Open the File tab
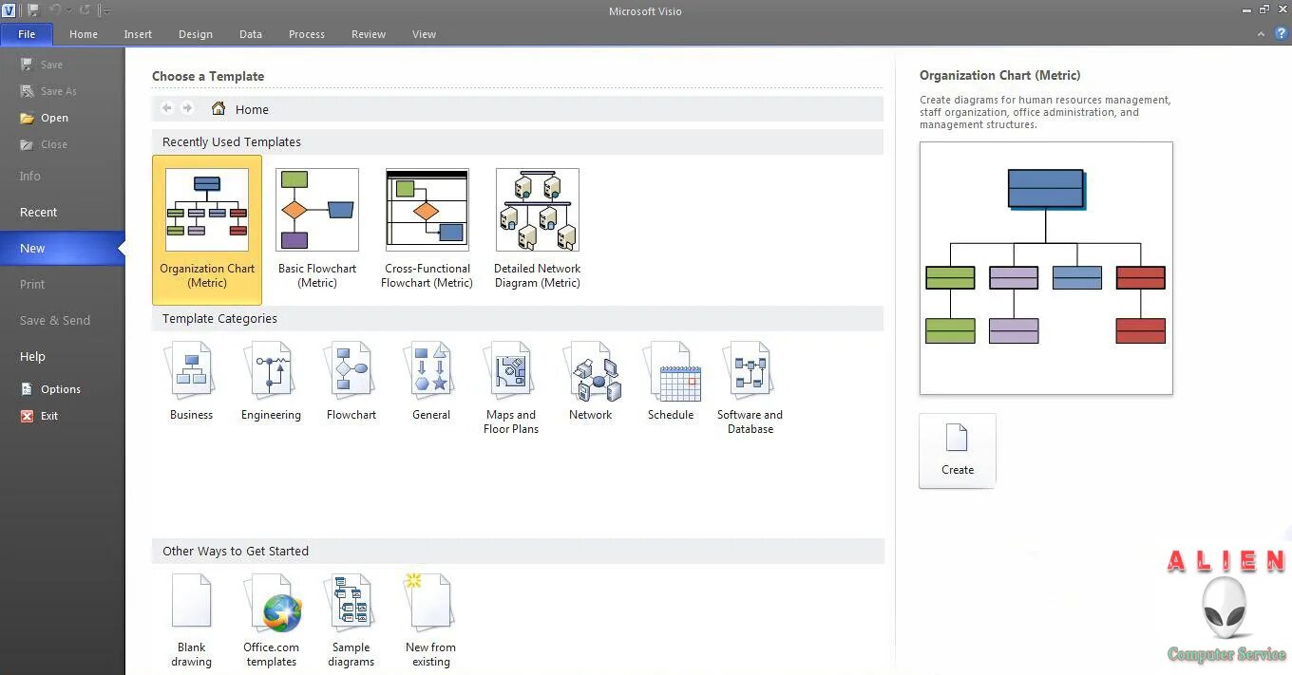The width and height of the screenshot is (1292, 675). (x=27, y=34)
